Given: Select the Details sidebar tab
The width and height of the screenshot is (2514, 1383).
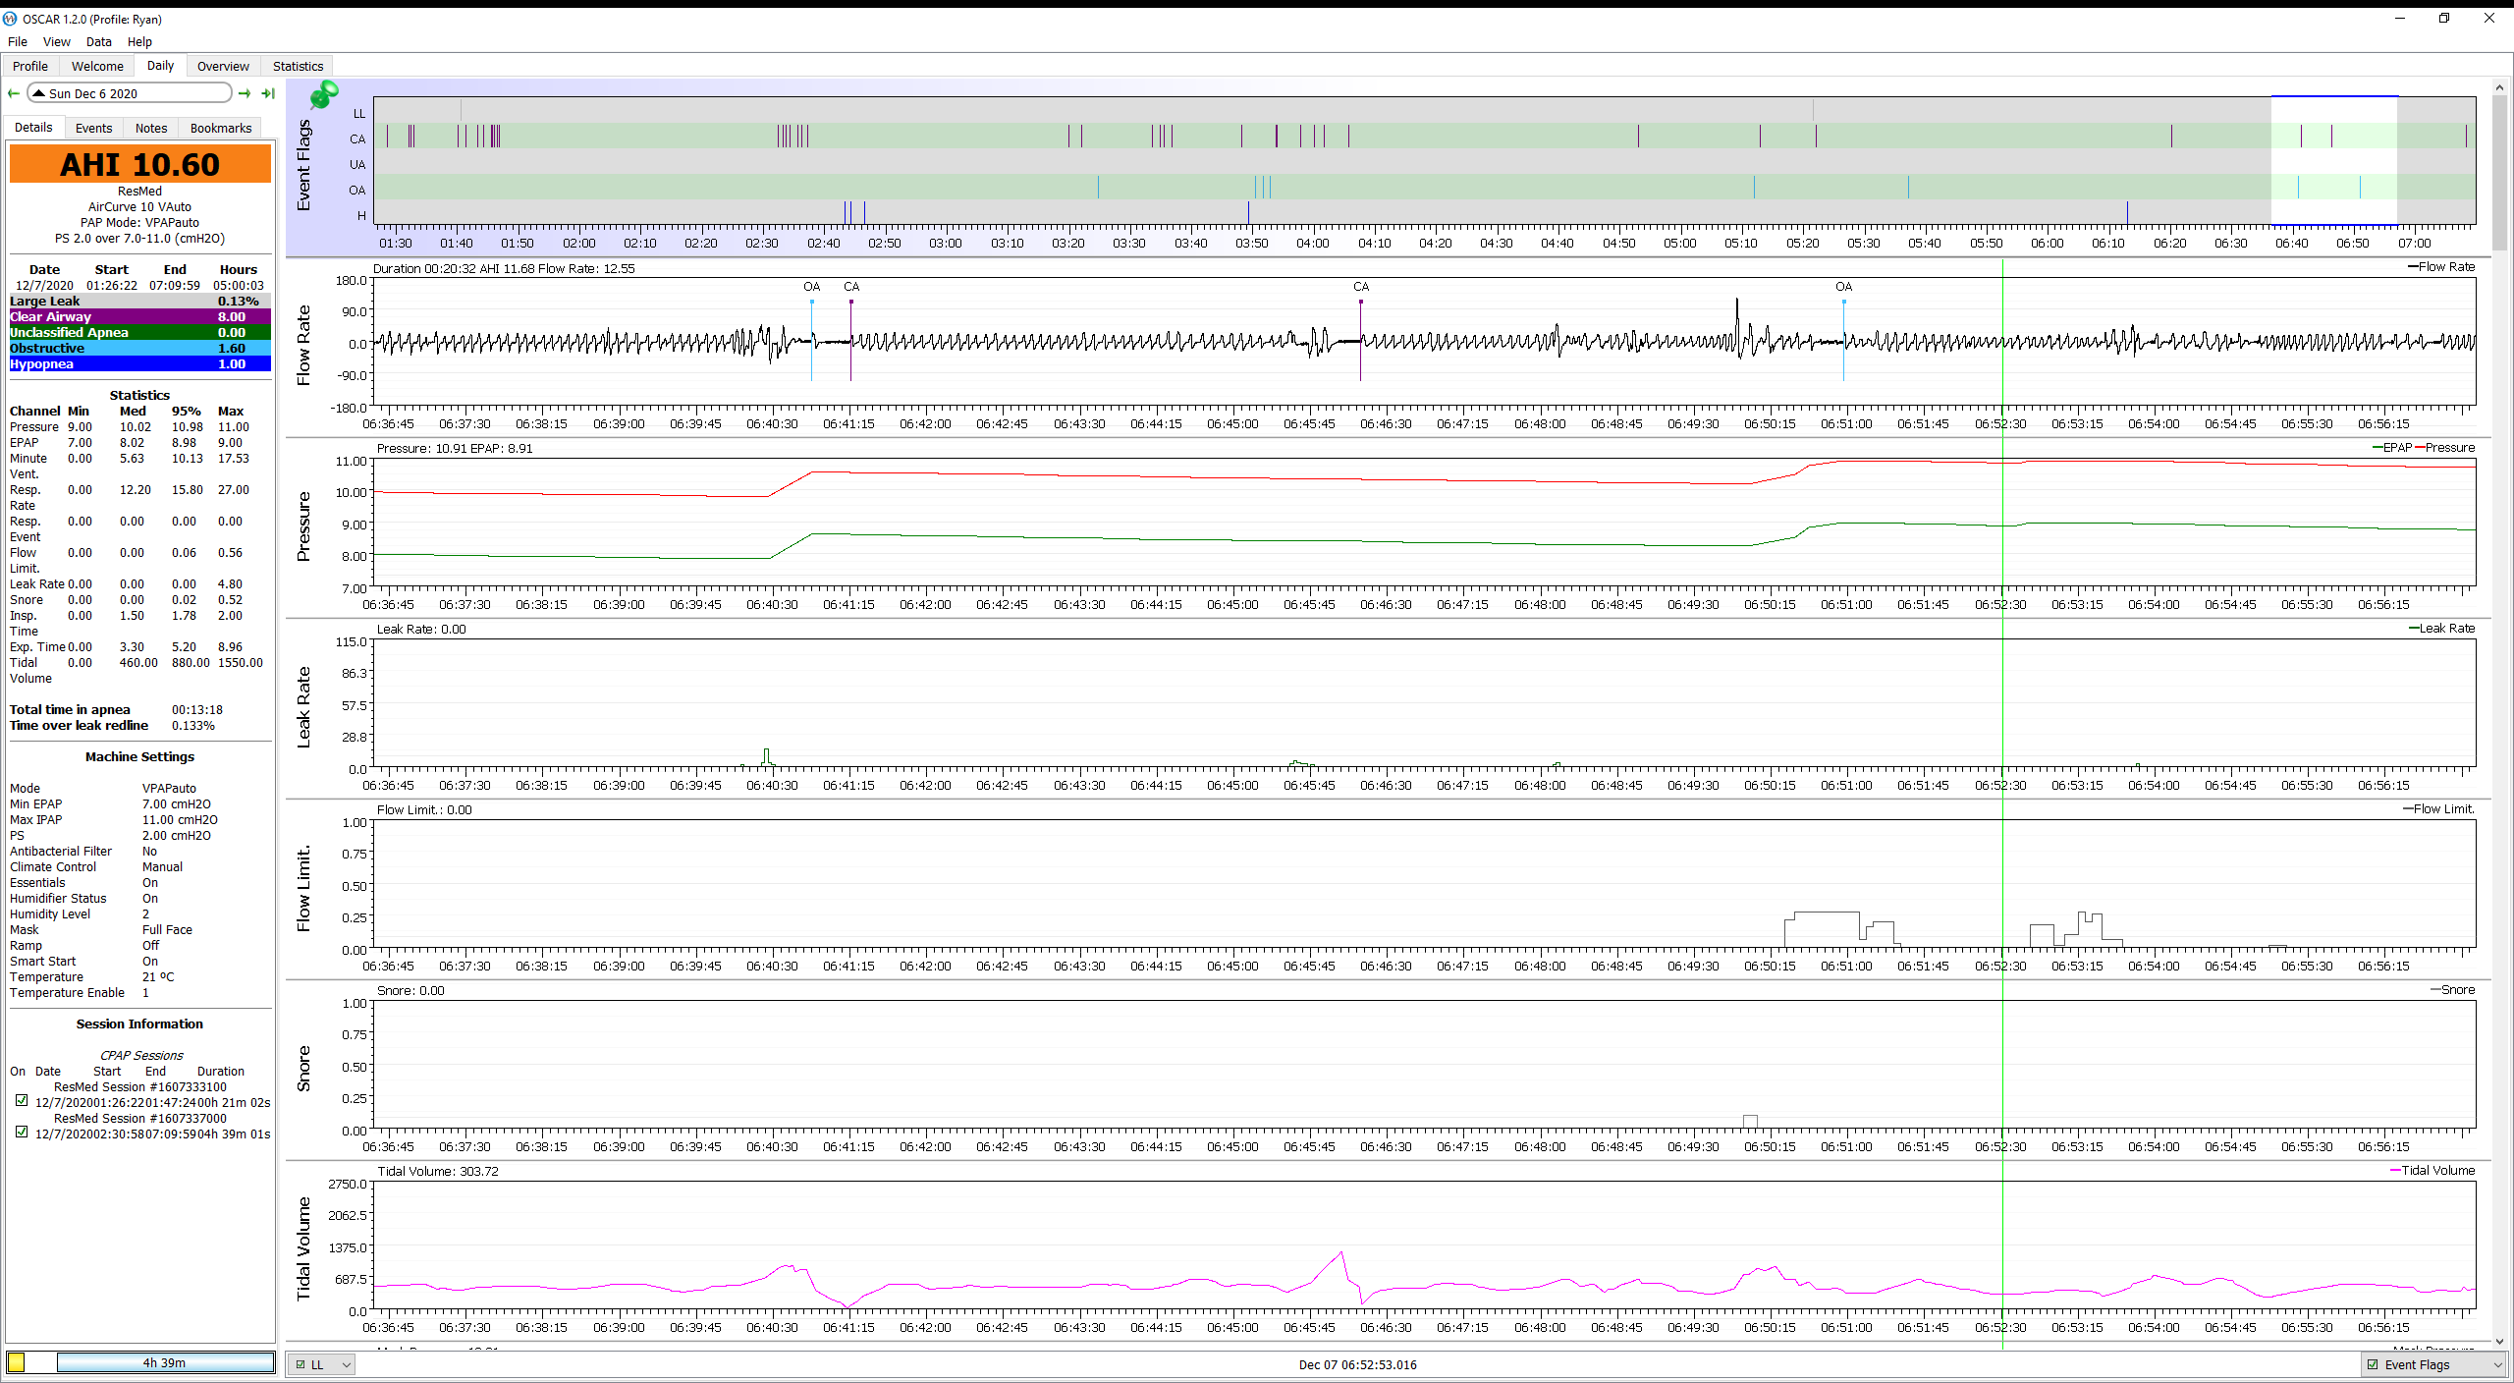Looking at the screenshot, I should click(x=33, y=128).
